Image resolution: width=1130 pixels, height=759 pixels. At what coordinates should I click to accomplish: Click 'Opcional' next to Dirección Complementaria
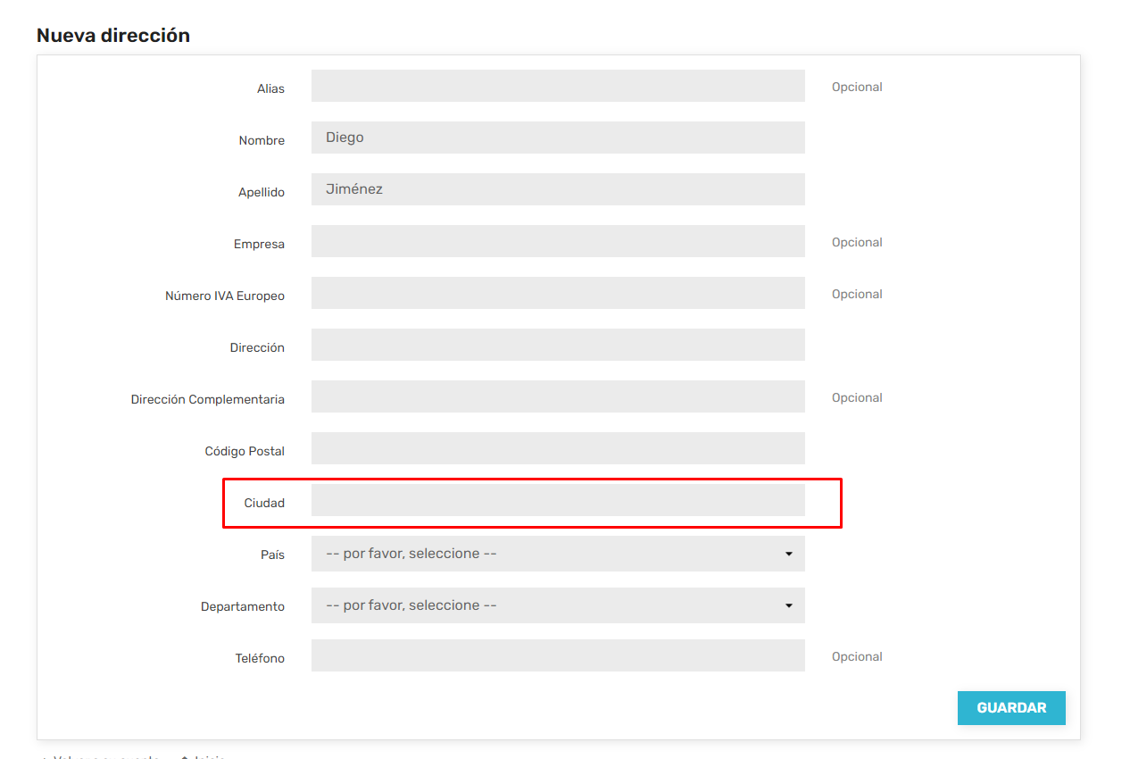coord(857,397)
